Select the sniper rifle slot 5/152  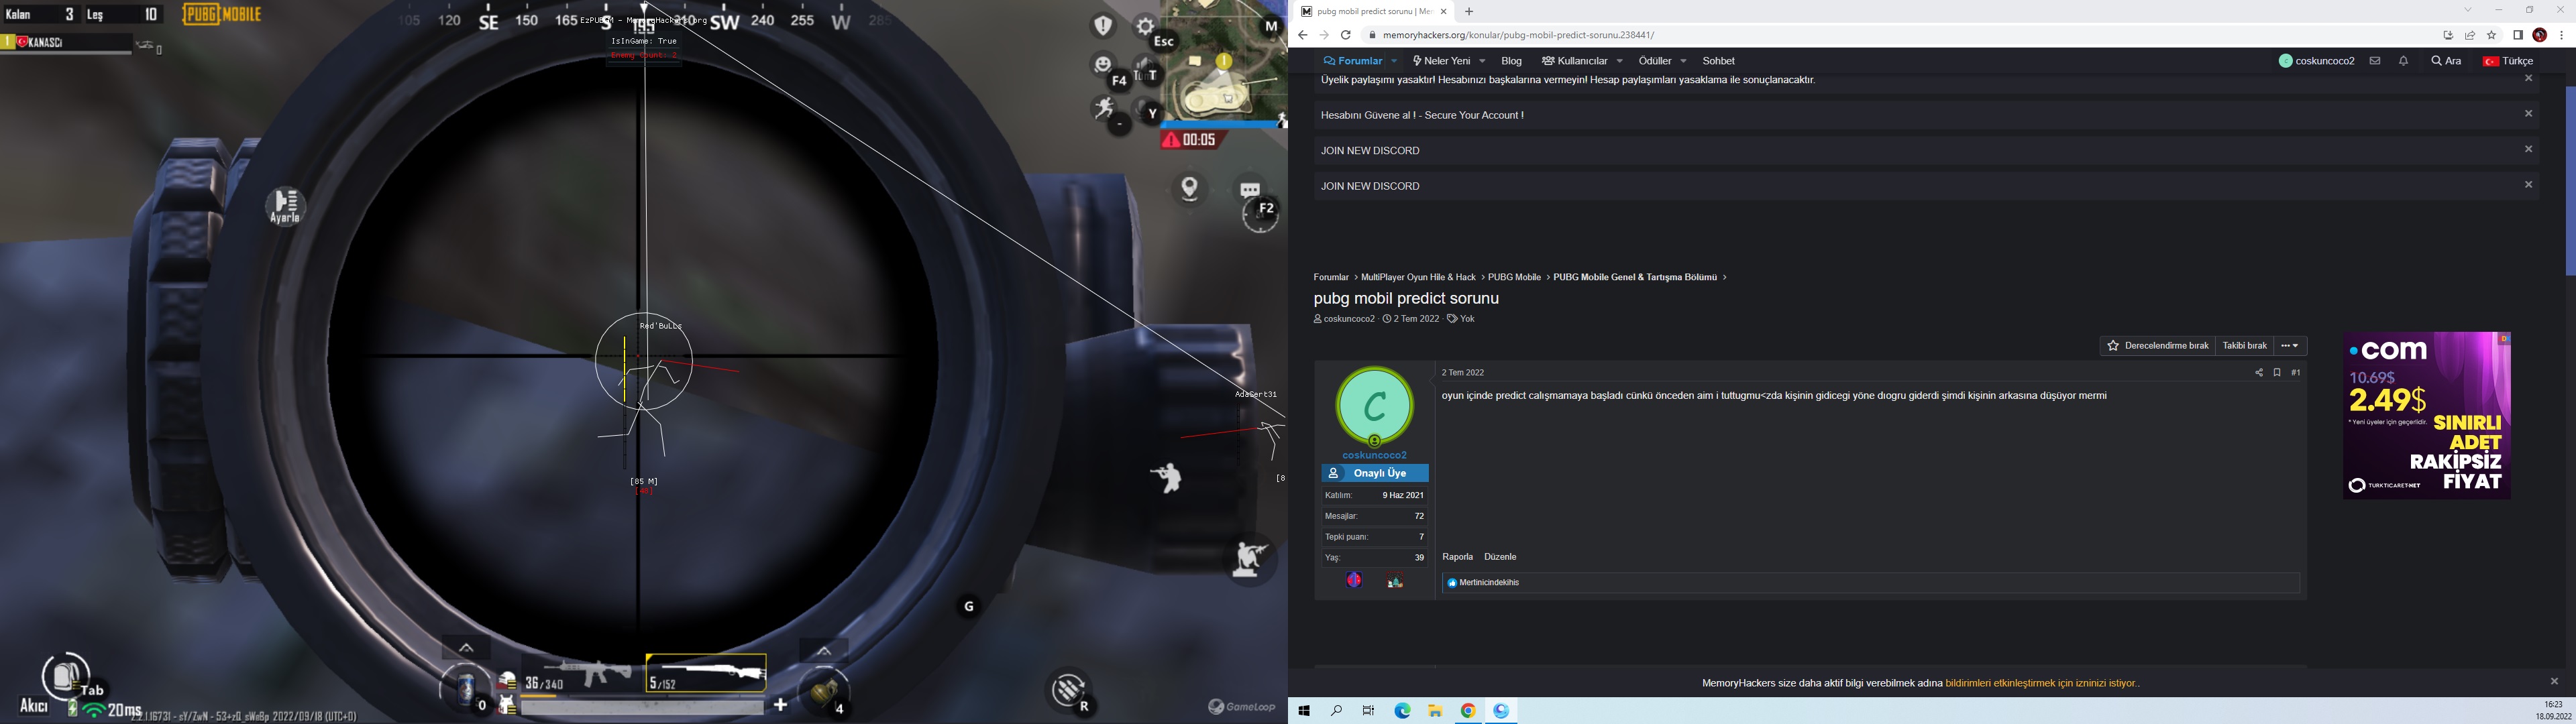706,673
